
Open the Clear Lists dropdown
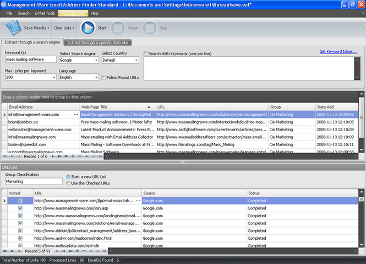pyautogui.click(x=64, y=28)
